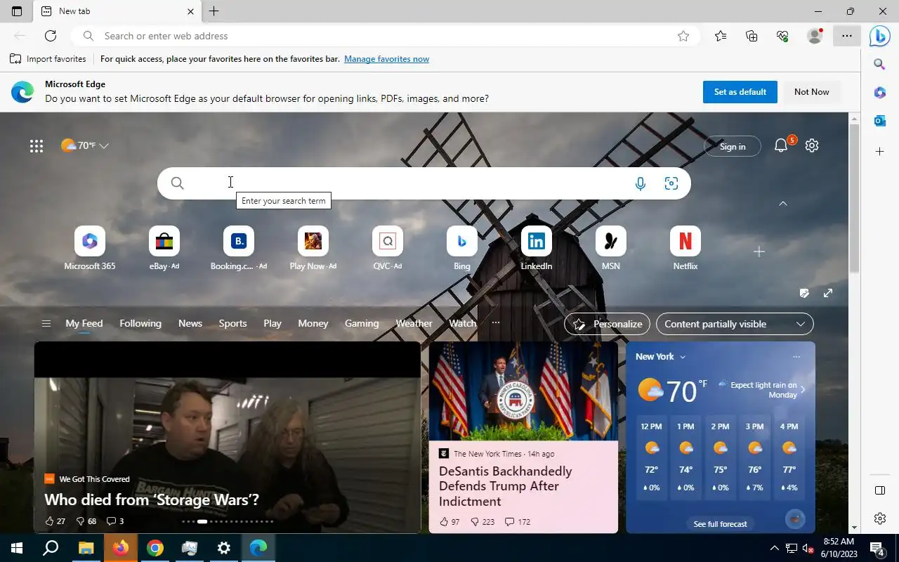Add this page to favorites star
899x562 pixels.
[683, 36]
